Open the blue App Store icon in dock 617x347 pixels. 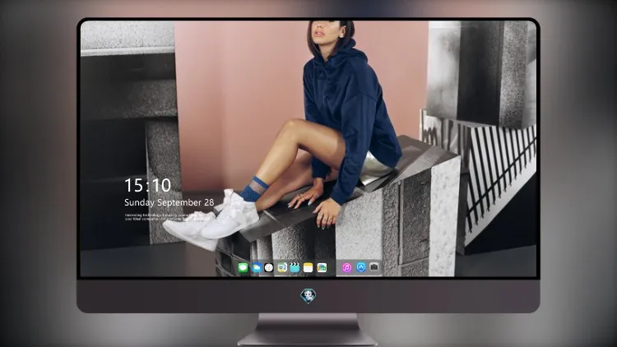click(361, 267)
